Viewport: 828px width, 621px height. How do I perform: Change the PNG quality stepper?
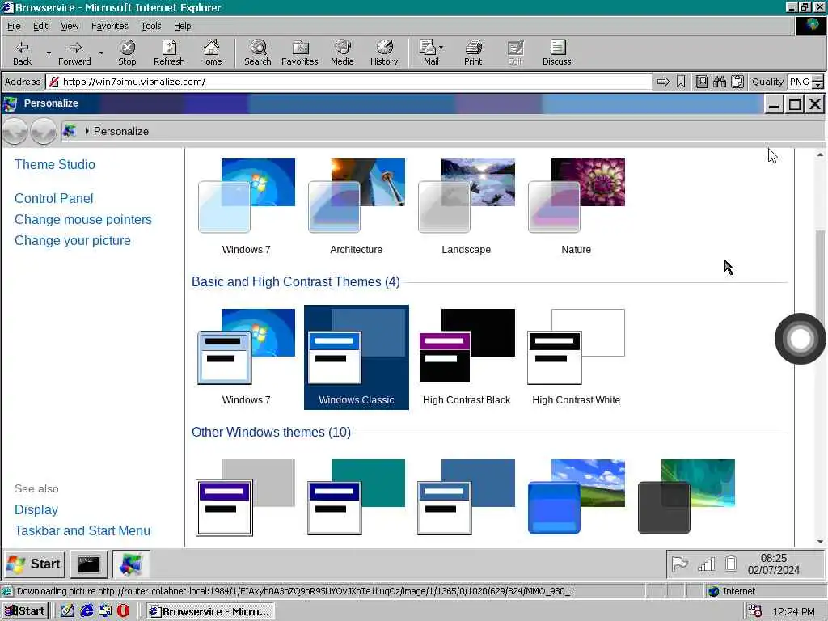pyautogui.click(x=817, y=82)
